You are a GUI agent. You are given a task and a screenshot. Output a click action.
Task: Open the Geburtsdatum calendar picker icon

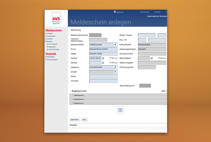[x=152, y=58]
